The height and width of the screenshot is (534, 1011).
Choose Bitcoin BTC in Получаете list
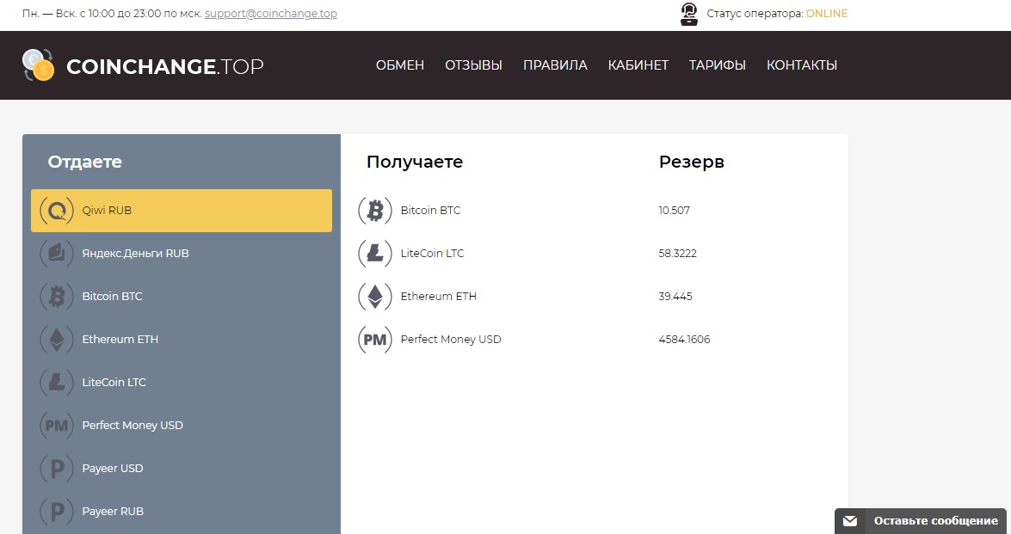click(430, 211)
